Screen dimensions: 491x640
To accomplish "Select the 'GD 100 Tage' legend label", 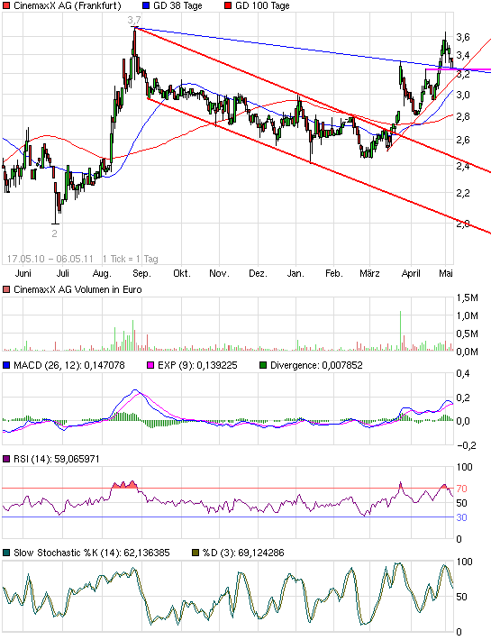I will (x=263, y=5).
